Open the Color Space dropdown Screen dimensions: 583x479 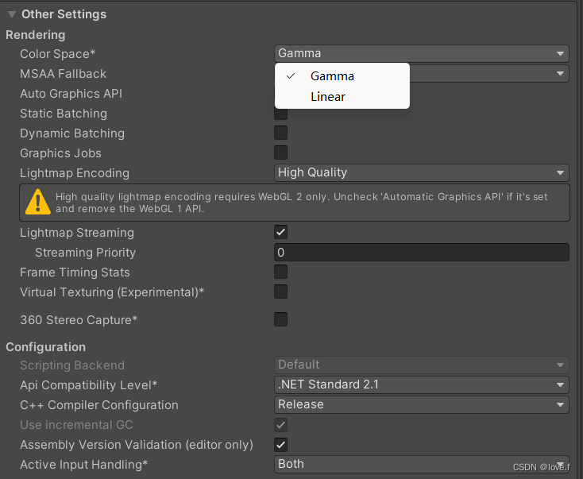422,53
